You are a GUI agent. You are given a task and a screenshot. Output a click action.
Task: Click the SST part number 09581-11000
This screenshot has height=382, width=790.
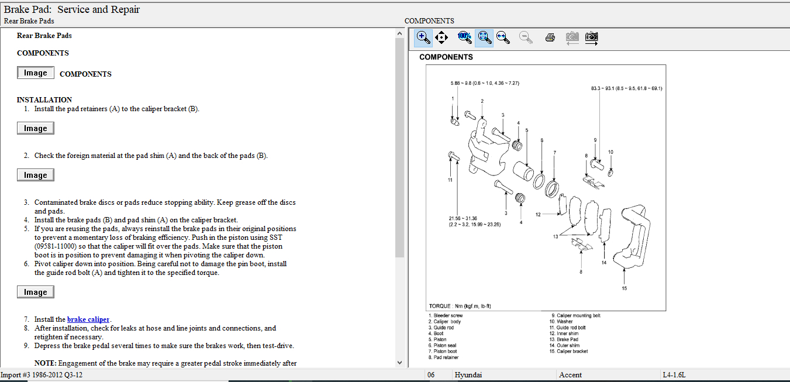pos(56,246)
